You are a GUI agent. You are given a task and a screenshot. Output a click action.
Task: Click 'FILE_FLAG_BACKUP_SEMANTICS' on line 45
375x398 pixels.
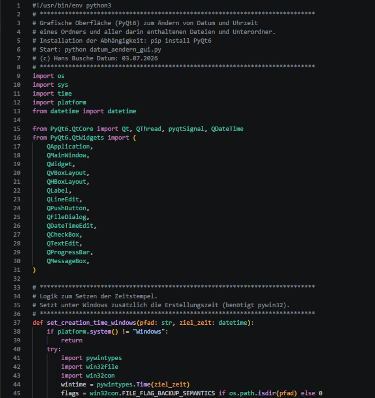(168, 393)
